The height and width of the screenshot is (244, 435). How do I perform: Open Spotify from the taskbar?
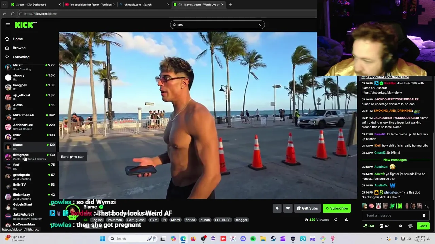(x=253, y=239)
